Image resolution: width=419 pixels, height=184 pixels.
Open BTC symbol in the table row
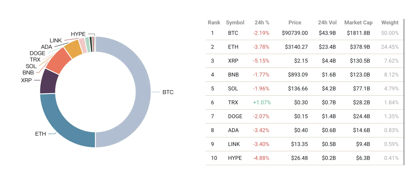click(233, 33)
